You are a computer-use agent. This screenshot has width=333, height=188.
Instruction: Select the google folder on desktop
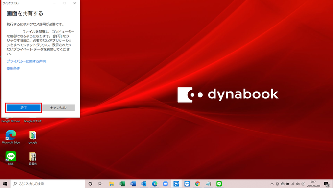[33, 137]
